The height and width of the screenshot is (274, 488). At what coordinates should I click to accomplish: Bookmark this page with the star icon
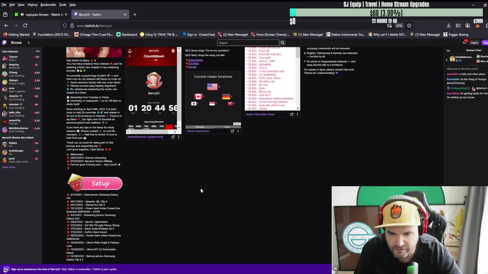point(409,25)
